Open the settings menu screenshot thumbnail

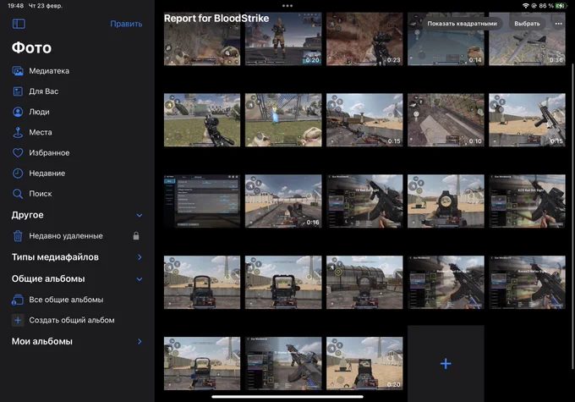pyautogui.click(x=202, y=201)
